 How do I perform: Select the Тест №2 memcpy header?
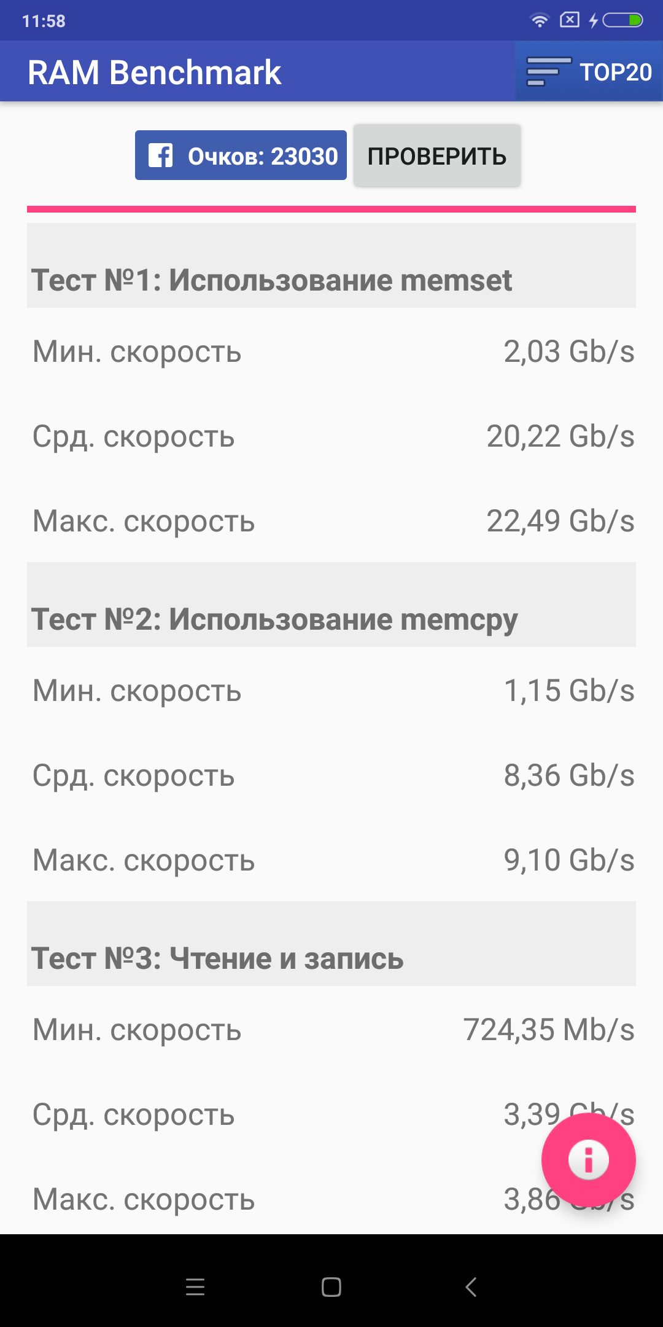[331, 605]
